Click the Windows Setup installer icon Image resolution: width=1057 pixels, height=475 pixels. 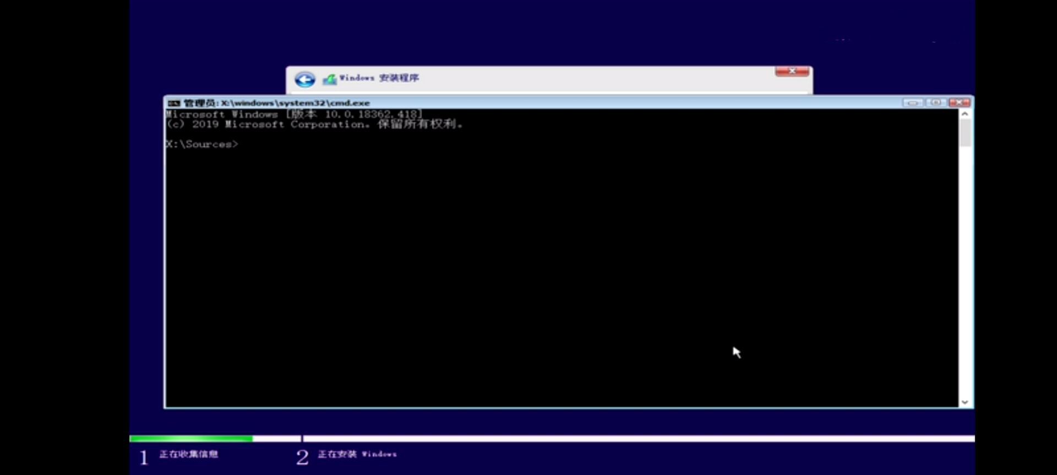[329, 80]
